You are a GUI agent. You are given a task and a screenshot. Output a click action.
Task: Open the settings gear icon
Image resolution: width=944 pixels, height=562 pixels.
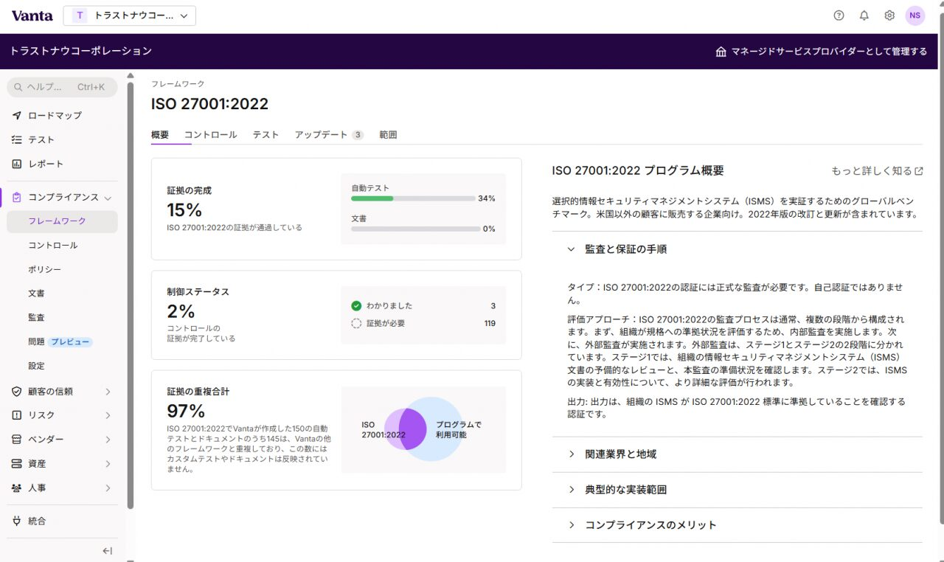pyautogui.click(x=889, y=15)
